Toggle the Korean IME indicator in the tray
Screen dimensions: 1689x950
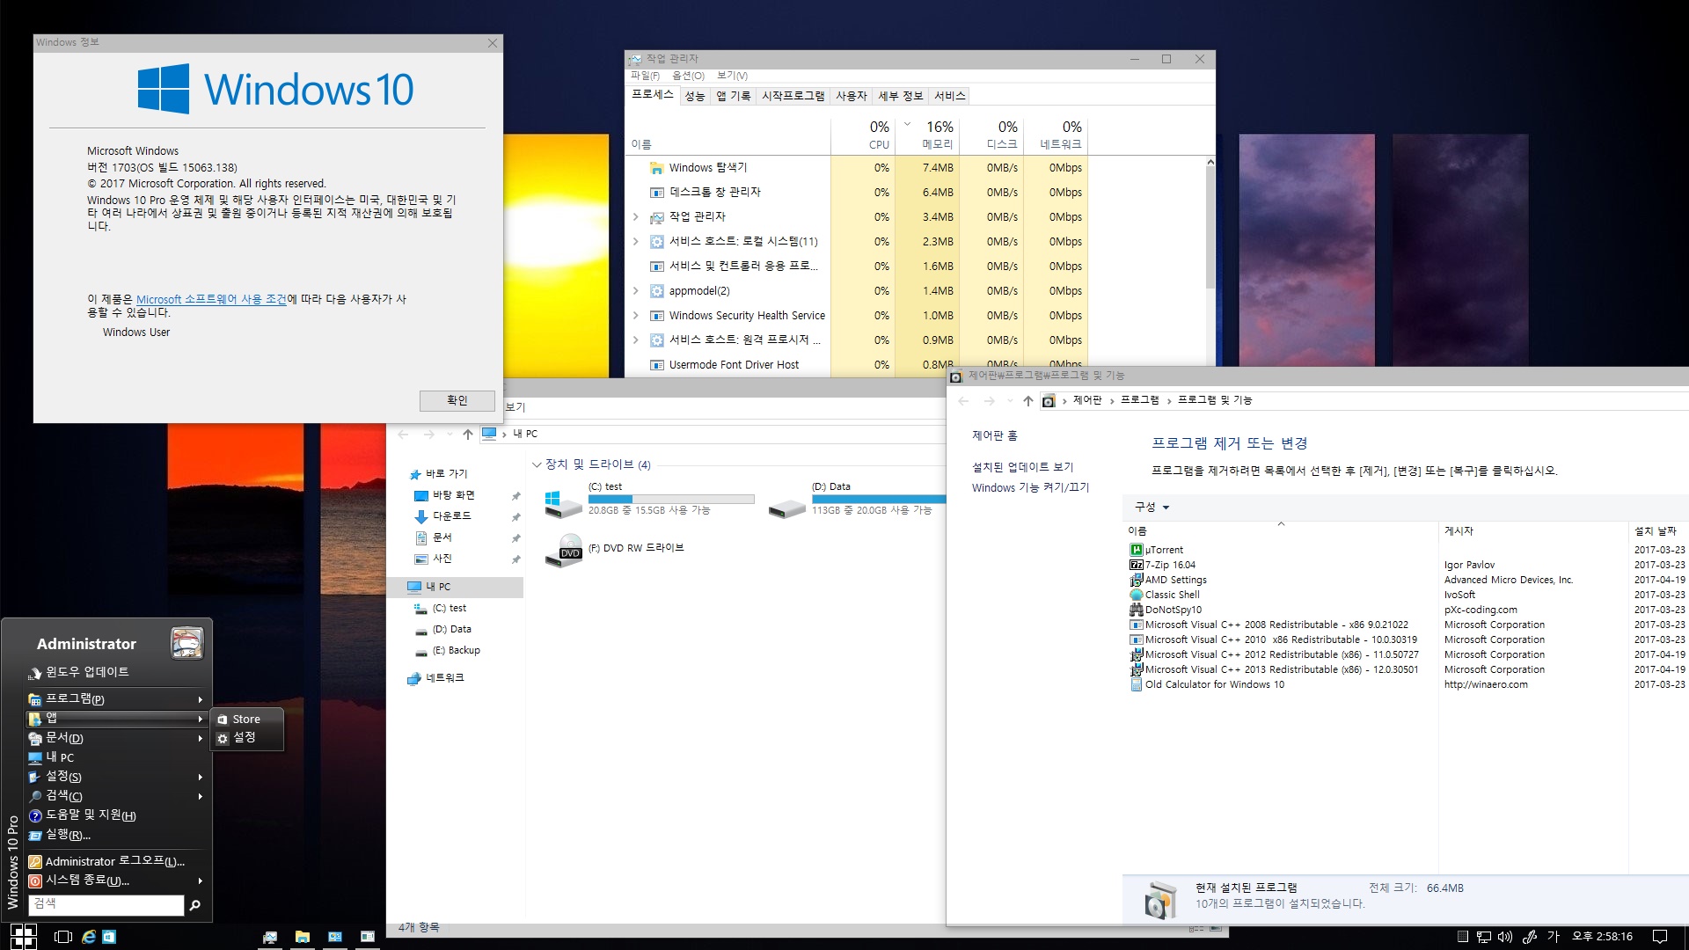[x=1553, y=937]
